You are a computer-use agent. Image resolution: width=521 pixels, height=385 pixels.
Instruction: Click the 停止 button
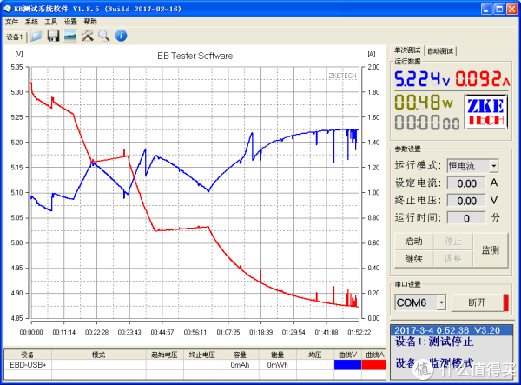pyautogui.click(x=453, y=242)
